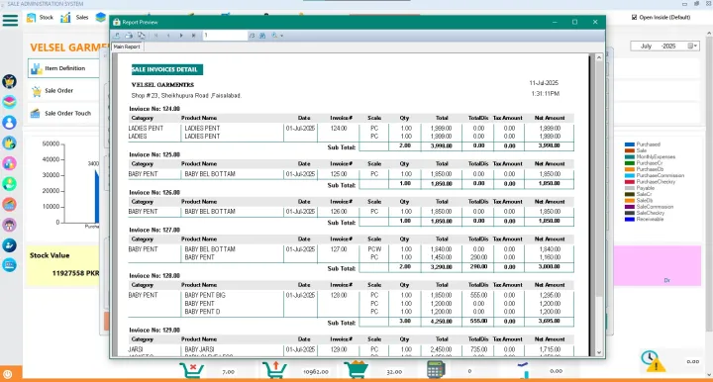Click the Purchased legend blue swatch
This screenshot has height=382, width=713.
[630, 144]
